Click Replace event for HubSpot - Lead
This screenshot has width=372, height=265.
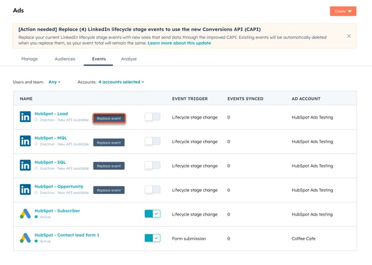[109, 119]
